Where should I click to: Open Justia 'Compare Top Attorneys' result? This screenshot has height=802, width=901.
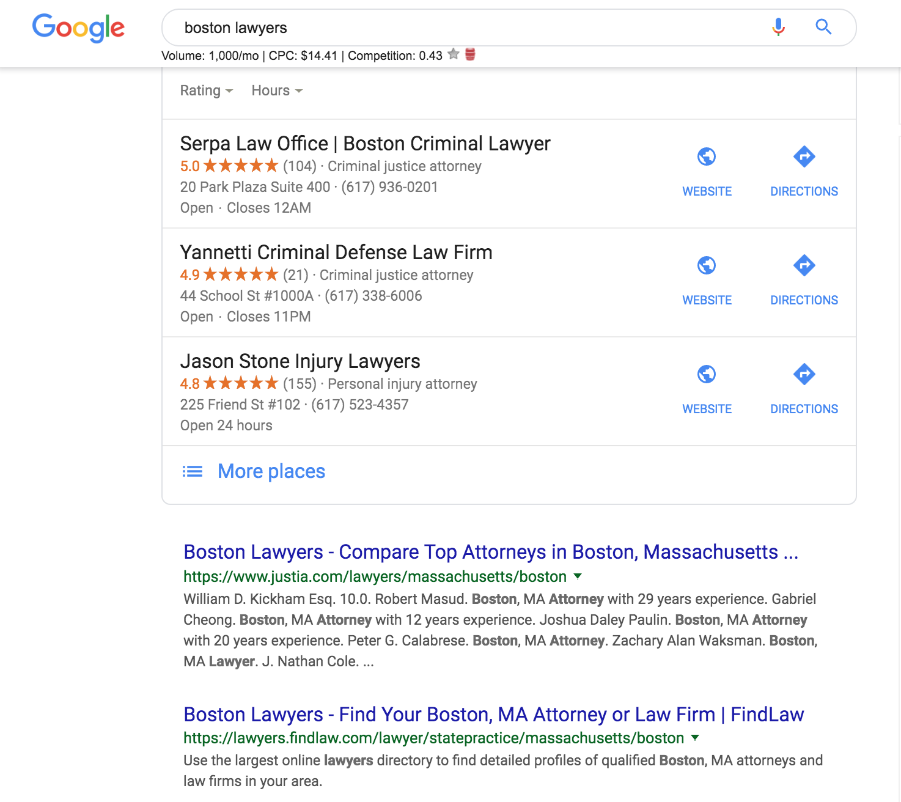[x=491, y=552]
